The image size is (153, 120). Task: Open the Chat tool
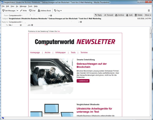(32, 10)
